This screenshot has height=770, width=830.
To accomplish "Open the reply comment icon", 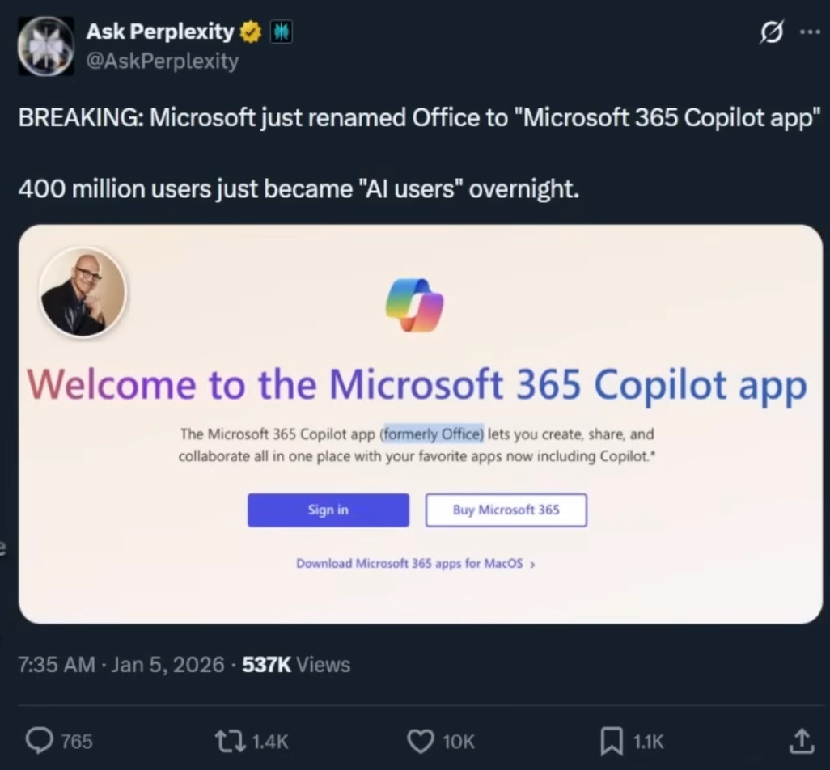I will pyautogui.click(x=40, y=740).
